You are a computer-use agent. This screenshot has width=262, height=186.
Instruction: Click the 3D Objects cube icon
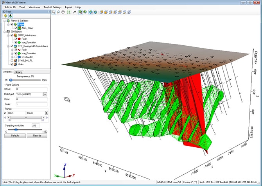8,32
